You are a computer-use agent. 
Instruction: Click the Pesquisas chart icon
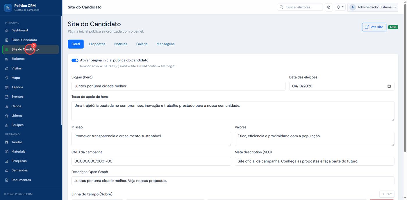point(7,161)
